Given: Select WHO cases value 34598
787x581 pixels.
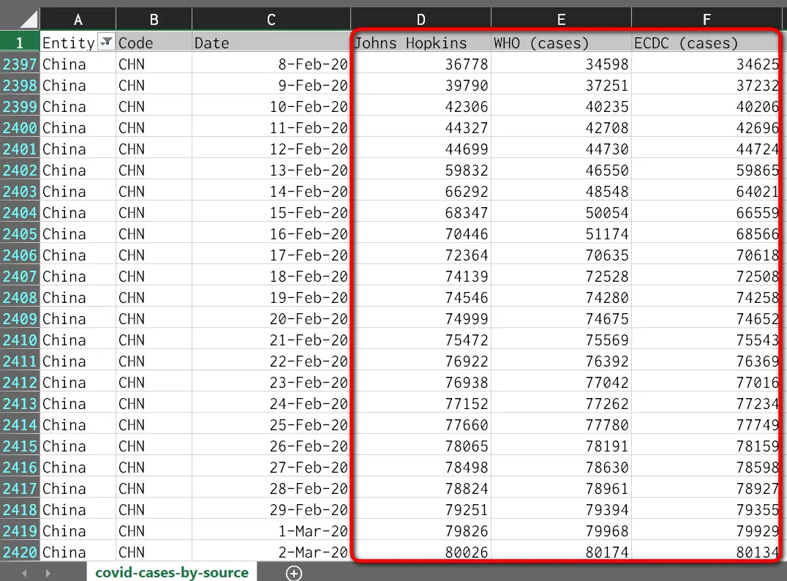Looking at the screenshot, I should tap(561, 64).
